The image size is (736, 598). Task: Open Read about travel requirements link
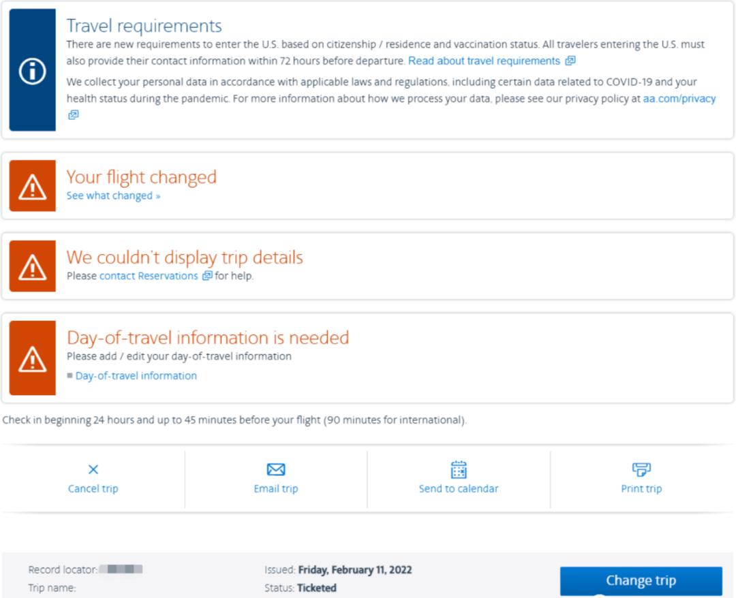coord(485,61)
